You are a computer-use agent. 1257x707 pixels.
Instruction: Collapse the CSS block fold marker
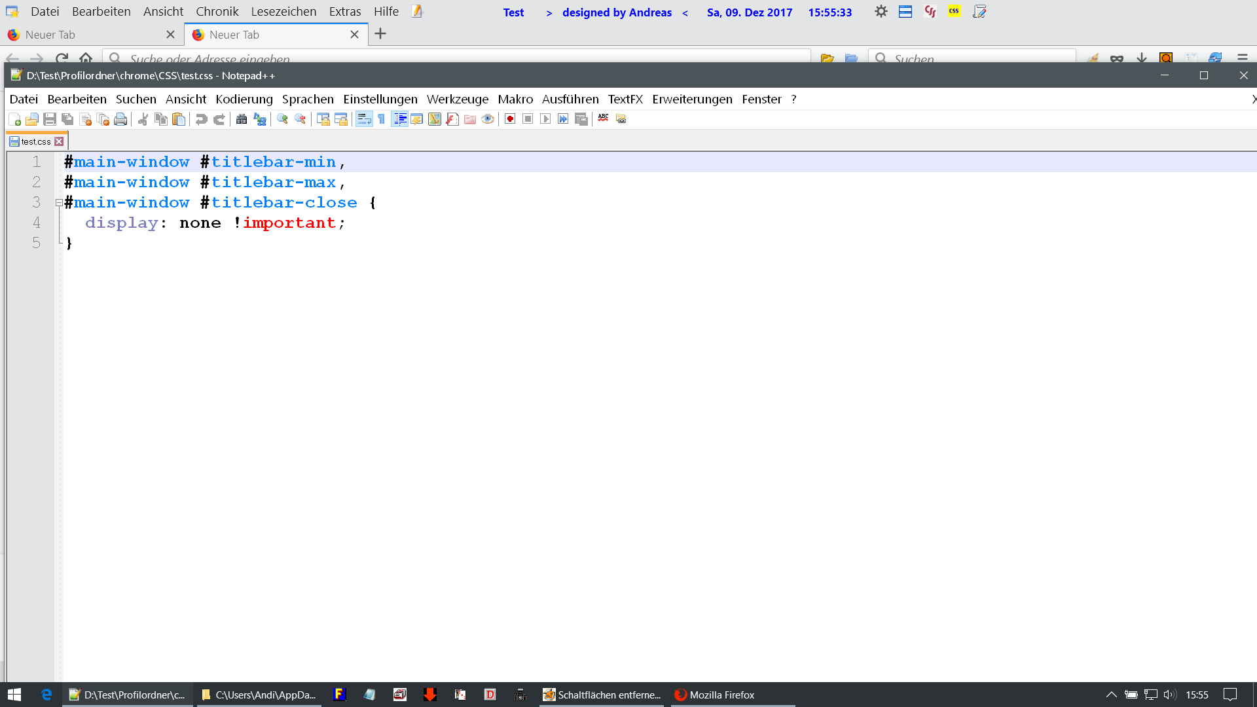point(59,203)
